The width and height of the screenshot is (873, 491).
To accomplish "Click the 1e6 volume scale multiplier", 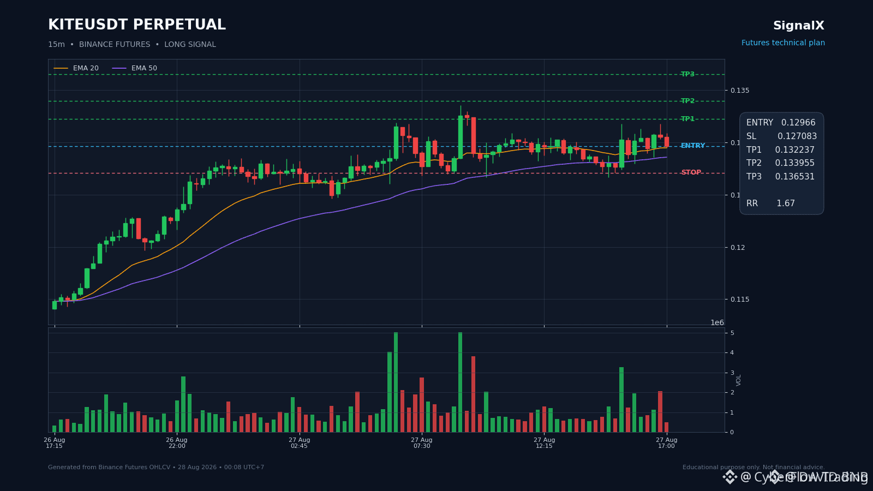I will click(717, 322).
